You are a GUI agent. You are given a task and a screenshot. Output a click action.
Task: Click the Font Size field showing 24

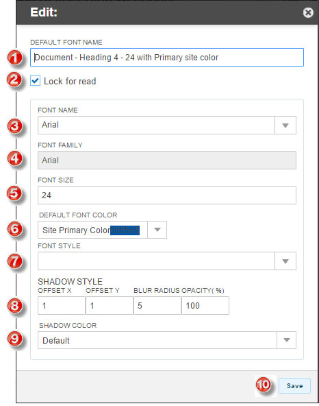point(167,195)
